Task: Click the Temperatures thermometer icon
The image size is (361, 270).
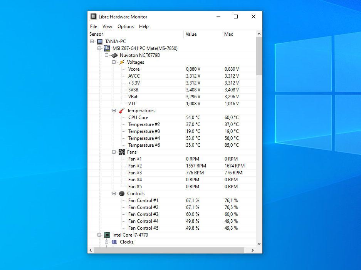Action: point(122,110)
